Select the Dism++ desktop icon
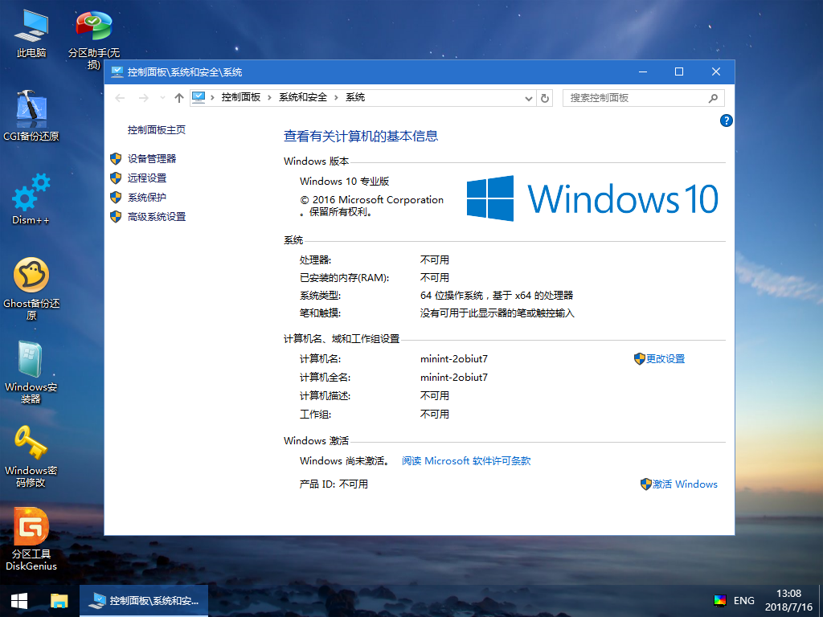The height and width of the screenshot is (617, 823). tap(31, 199)
